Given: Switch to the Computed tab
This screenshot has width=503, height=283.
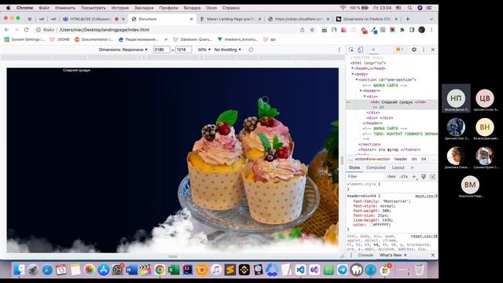Looking at the screenshot, I should coord(376,167).
